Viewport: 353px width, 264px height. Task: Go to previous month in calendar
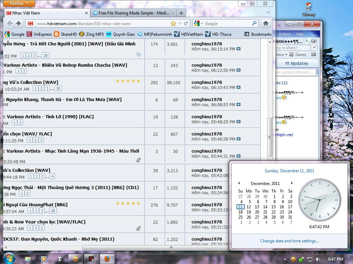pyautogui.click(x=239, y=183)
